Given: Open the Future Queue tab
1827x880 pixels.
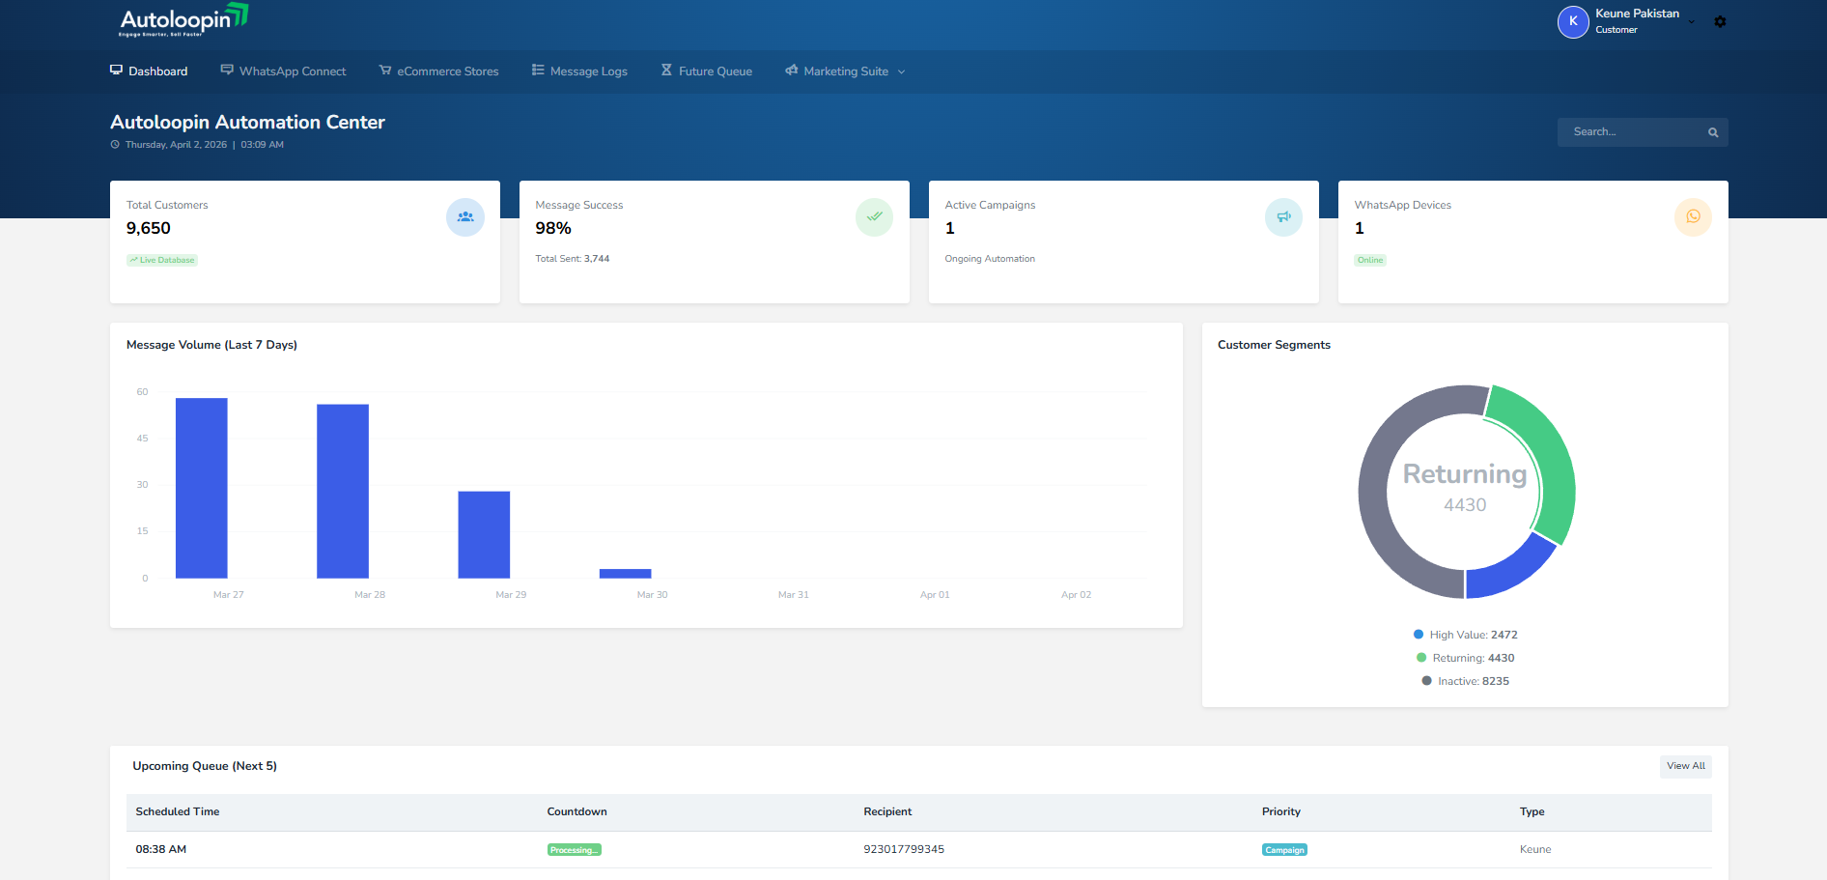Looking at the screenshot, I should (x=706, y=71).
